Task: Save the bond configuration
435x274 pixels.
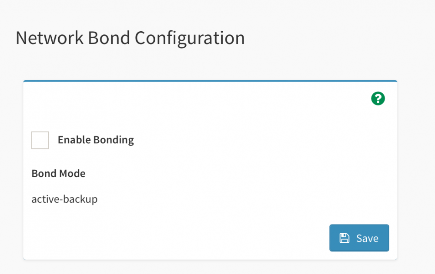Action: [x=359, y=238]
